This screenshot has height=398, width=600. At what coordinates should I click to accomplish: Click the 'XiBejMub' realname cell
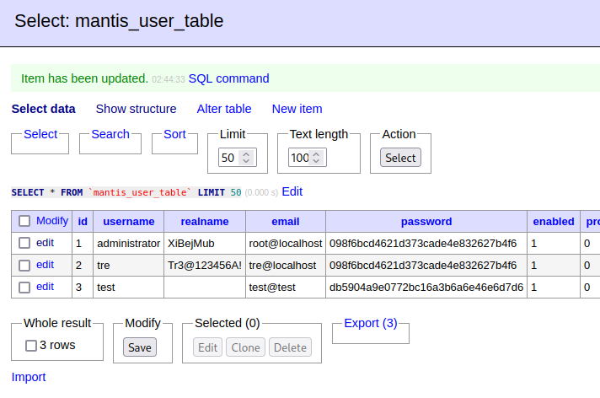(205, 243)
